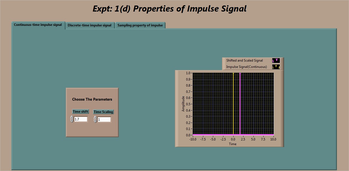The width and height of the screenshot is (349, 171).
Task: Click the 0.0 bottom value on Amplitude axis
Action: pyautogui.click(x=188, y=135)
